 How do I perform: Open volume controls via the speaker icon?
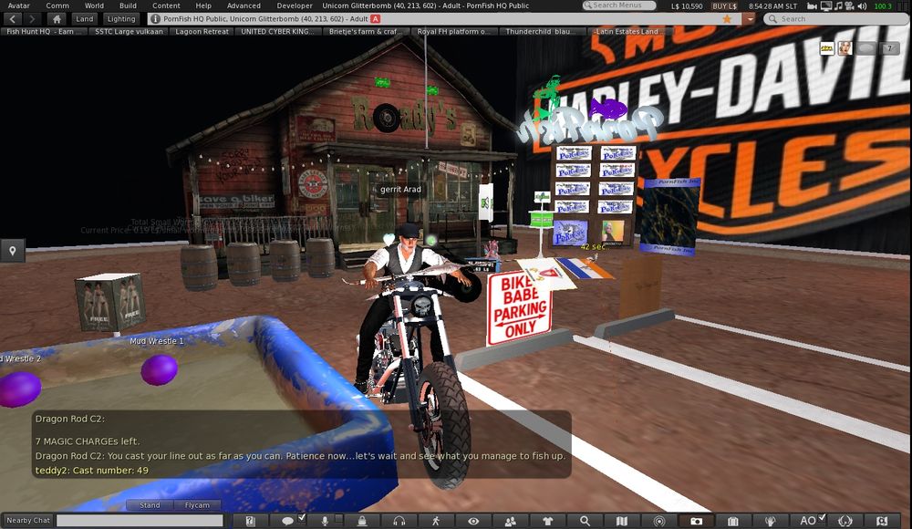(x=862, y=5)
